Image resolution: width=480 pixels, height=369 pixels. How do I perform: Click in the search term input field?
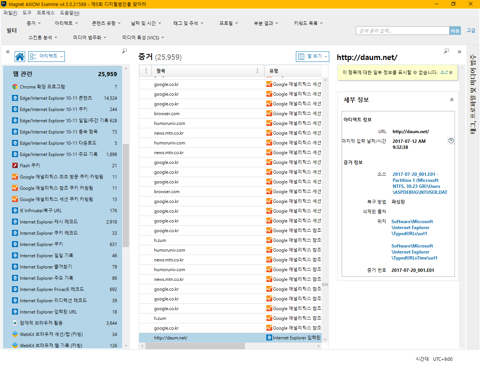[402, 31]
